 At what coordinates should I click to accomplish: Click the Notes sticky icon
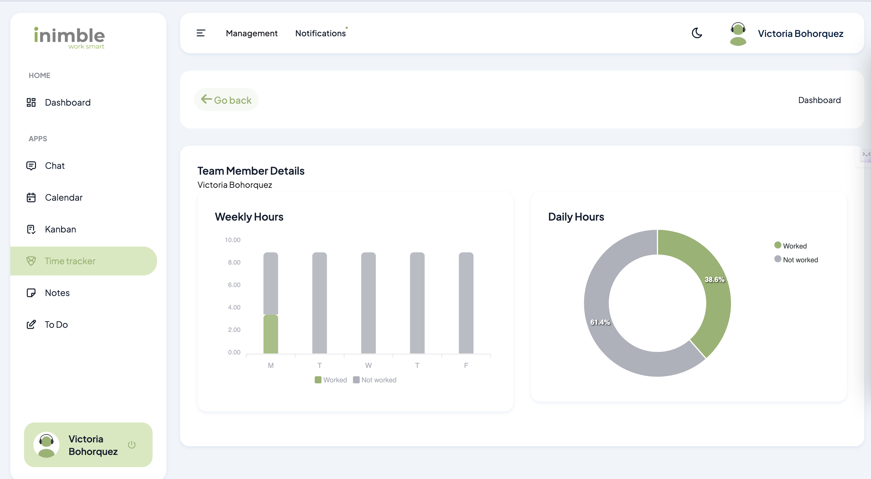coord(31,293)
